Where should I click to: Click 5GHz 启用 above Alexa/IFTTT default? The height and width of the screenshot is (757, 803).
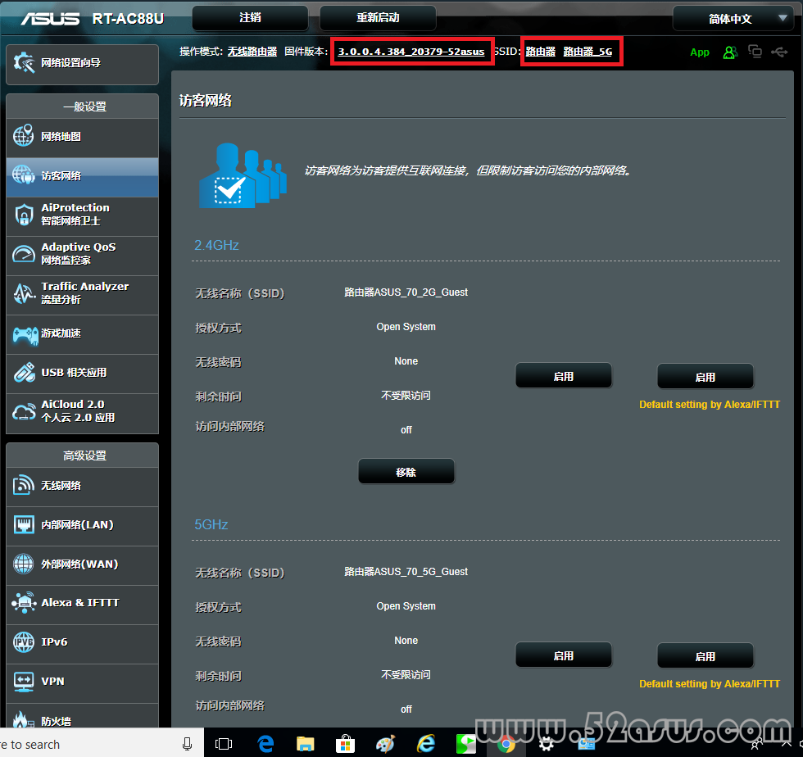pyautogui.click(x=705, y=656)
